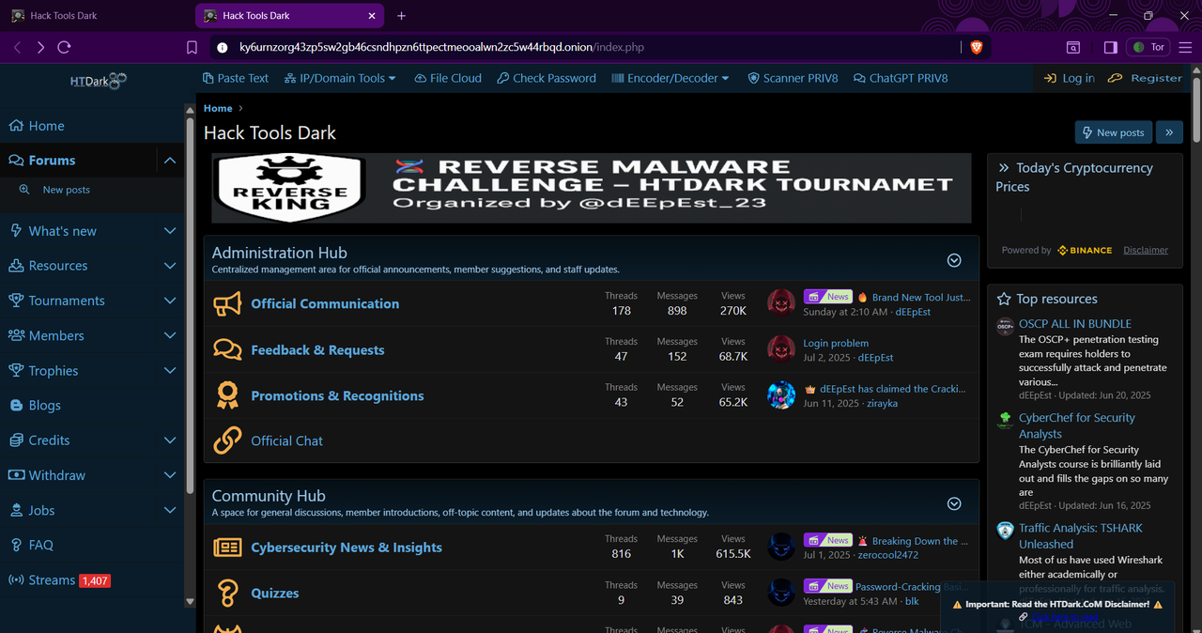1202x633 pixels.
Task: Toggle the browser sidebar panel icon
Action: [1110, 47]
